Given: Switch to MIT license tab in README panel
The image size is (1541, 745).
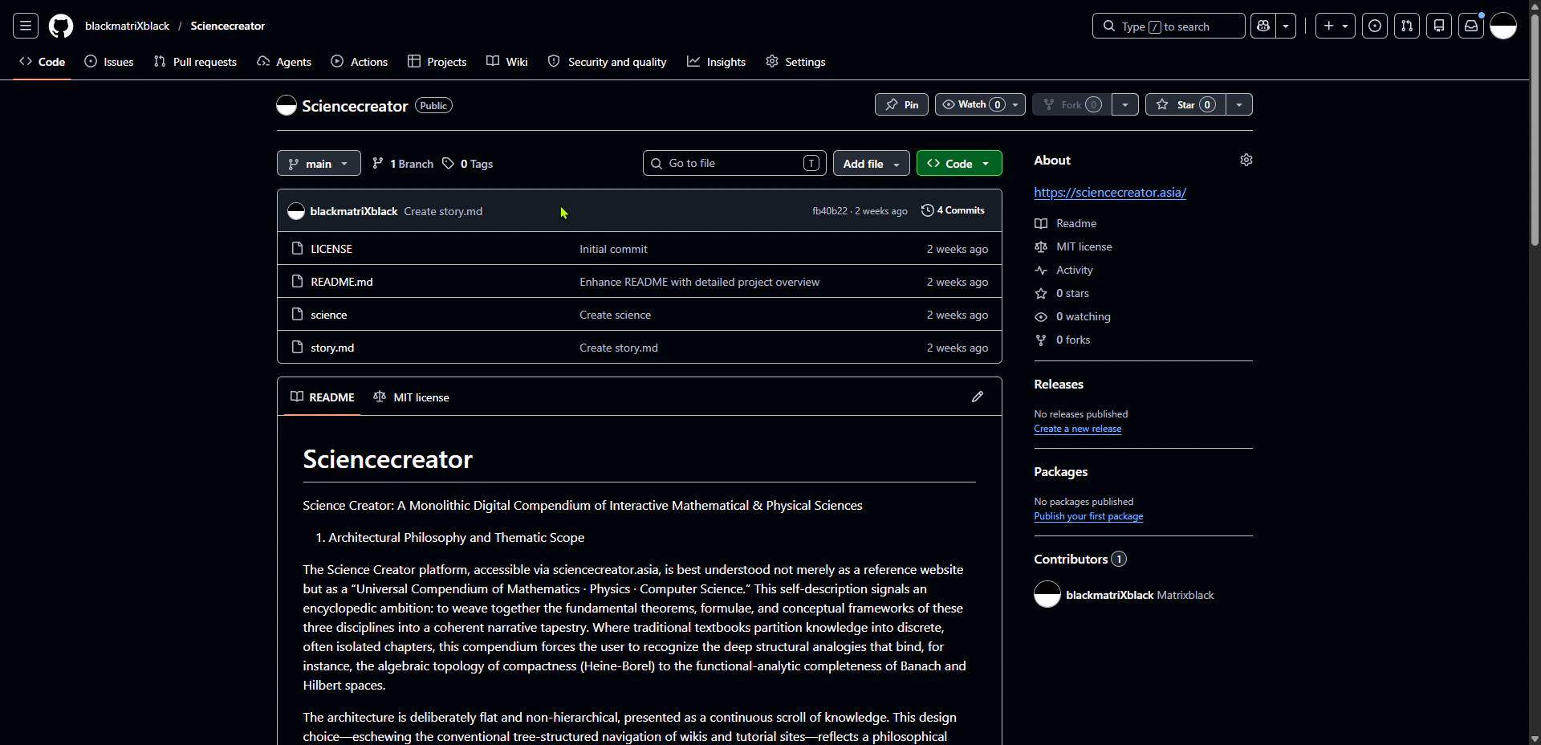Looking at the screenshot, I should pos(412,397).
